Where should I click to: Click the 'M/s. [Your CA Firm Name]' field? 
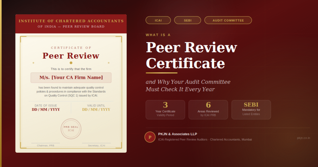tap(71, 78)
